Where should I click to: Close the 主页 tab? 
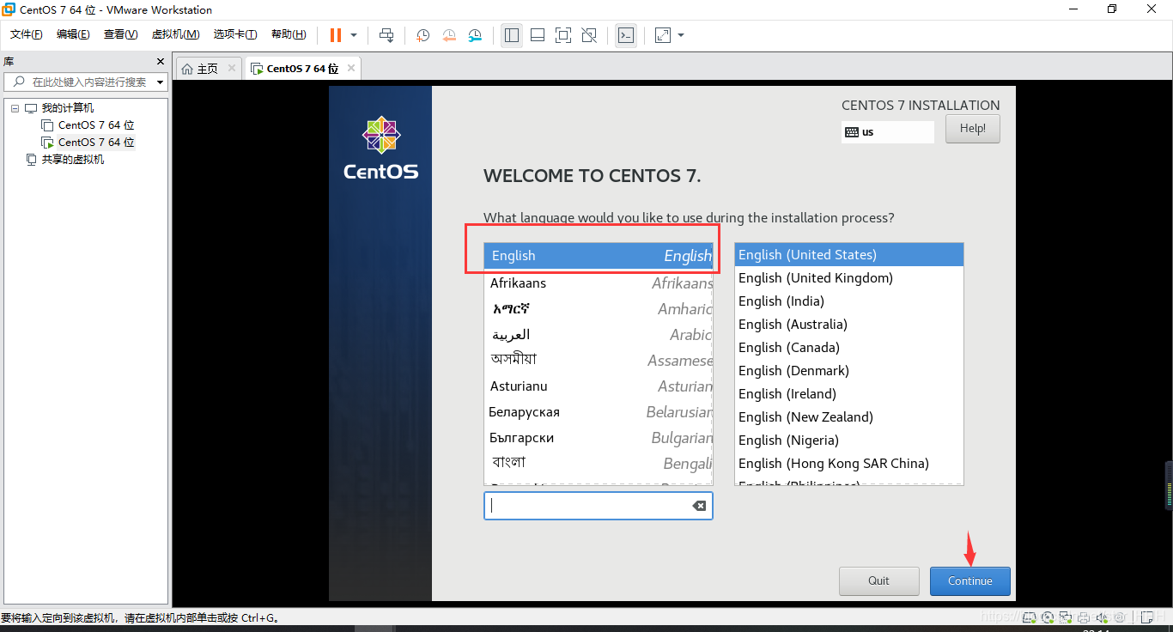tap(232, 68)
